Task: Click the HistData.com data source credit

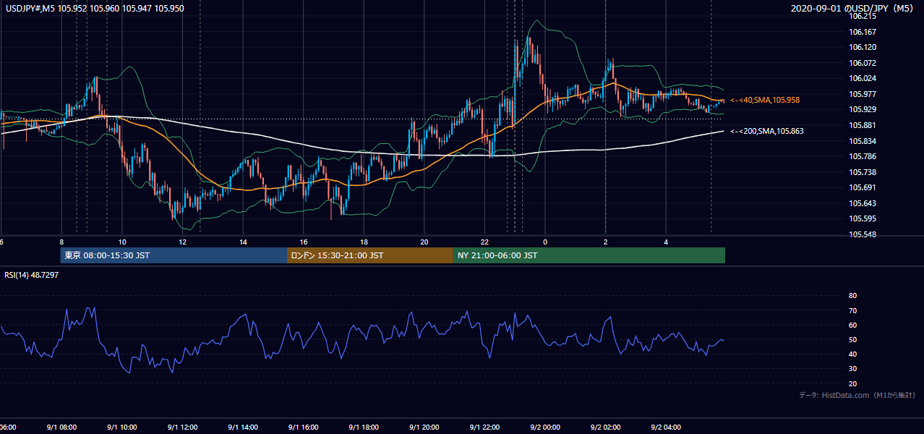Action: pos(857,395)
